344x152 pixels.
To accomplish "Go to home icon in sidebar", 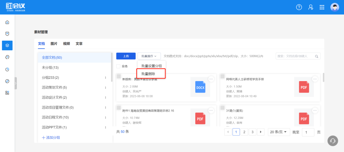I will coord(7,22).
